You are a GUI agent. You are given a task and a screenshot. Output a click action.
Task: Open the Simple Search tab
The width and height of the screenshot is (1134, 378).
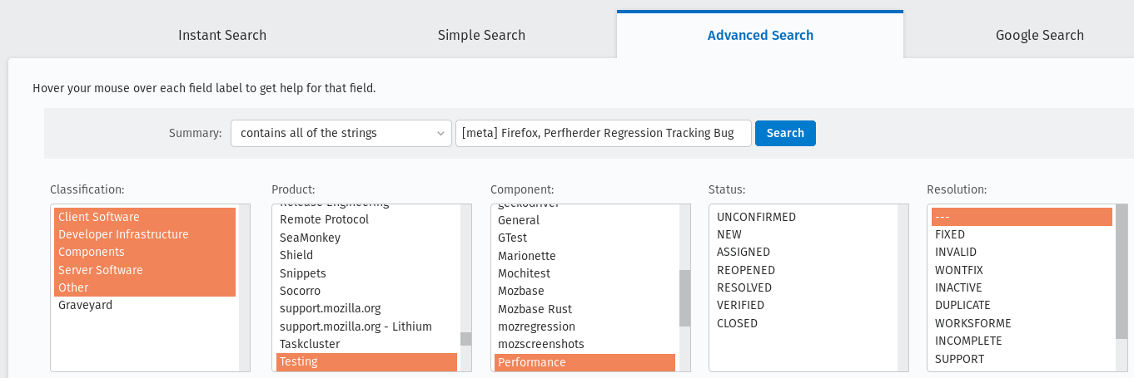[481, 35]
